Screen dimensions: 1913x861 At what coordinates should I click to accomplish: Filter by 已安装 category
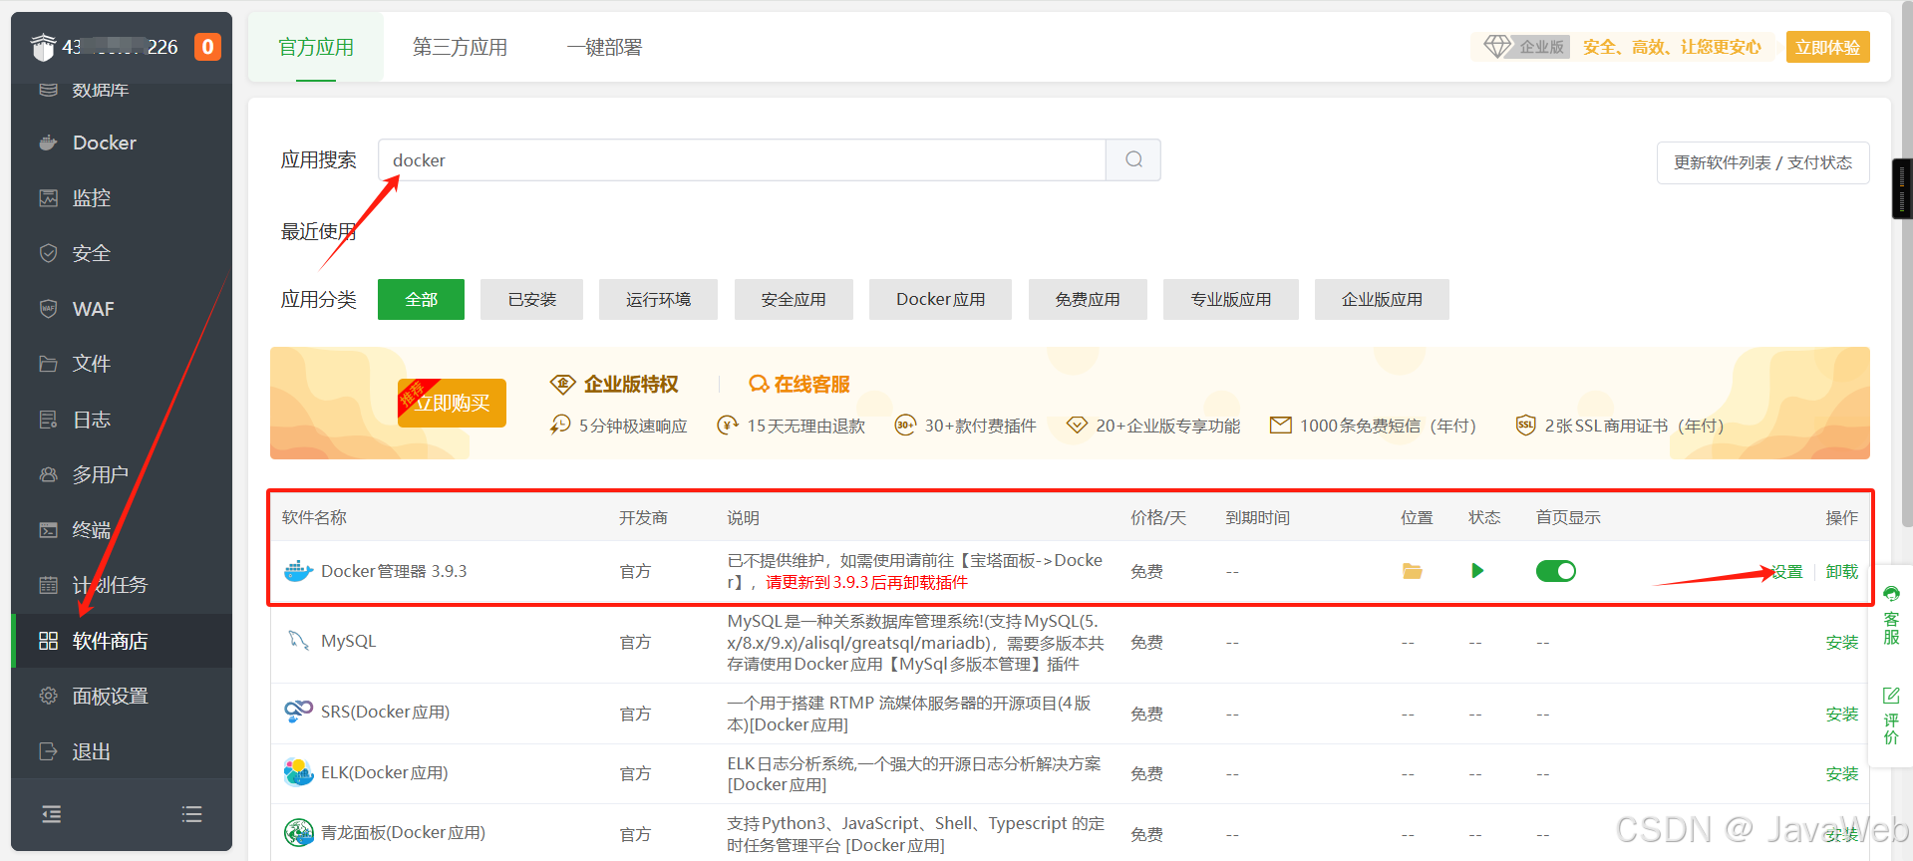coord(531,299)
